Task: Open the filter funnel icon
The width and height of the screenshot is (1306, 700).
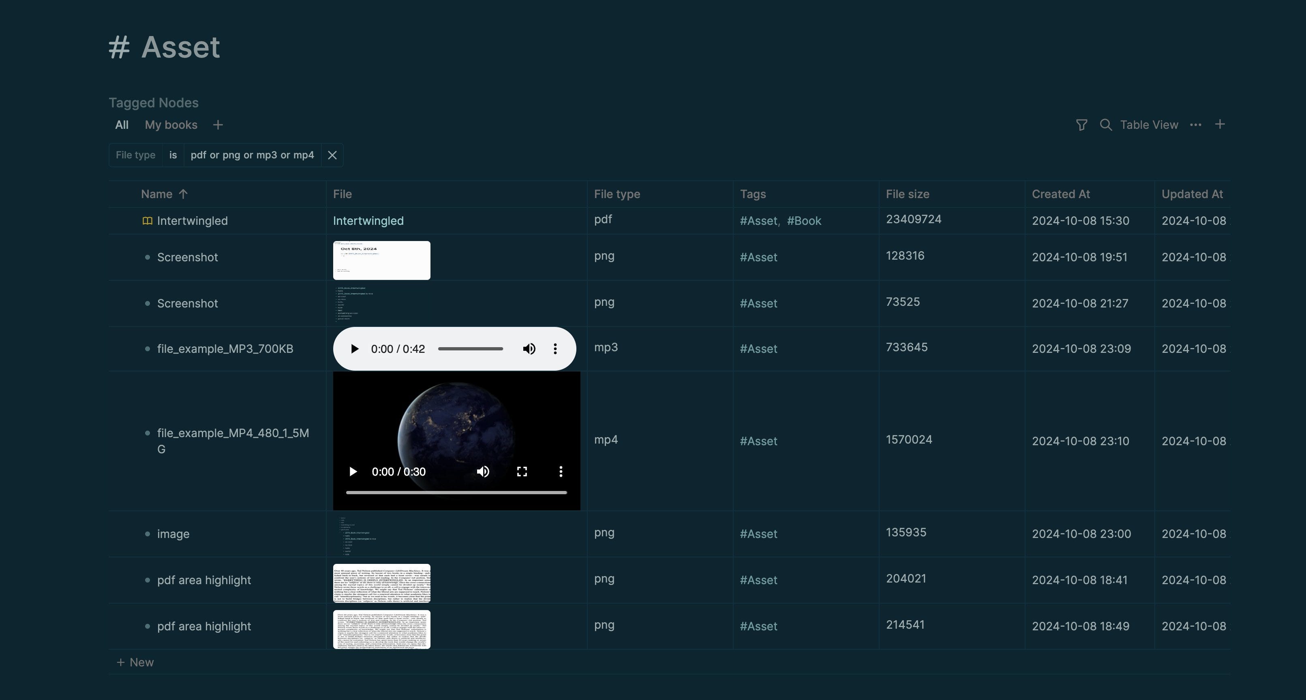Action: [x=1081, y=125]
